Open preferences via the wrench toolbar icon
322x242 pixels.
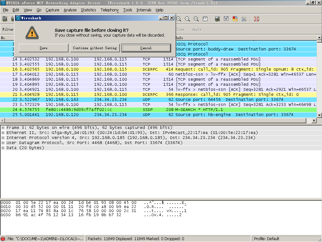[244, 19]
